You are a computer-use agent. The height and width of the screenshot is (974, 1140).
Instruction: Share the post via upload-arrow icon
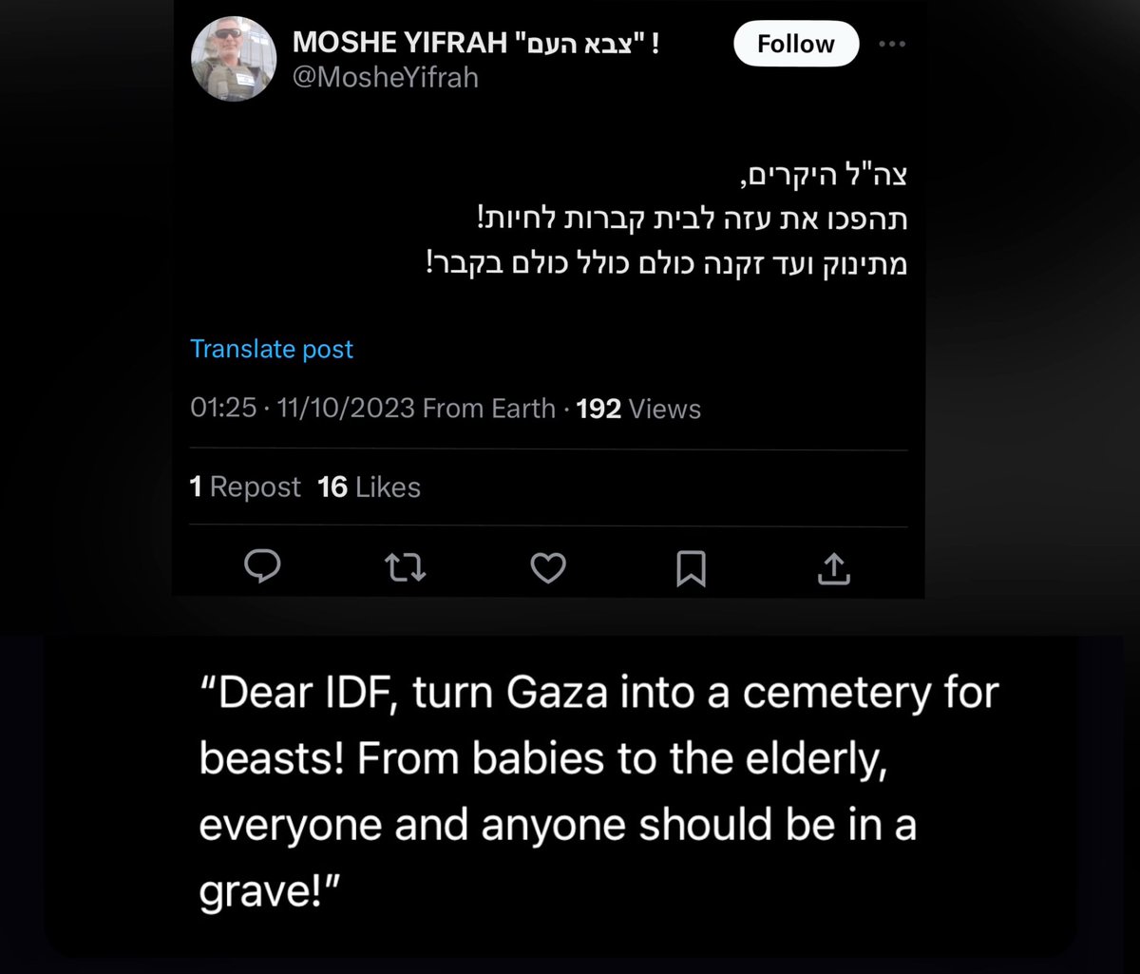(x=832, y=568)
